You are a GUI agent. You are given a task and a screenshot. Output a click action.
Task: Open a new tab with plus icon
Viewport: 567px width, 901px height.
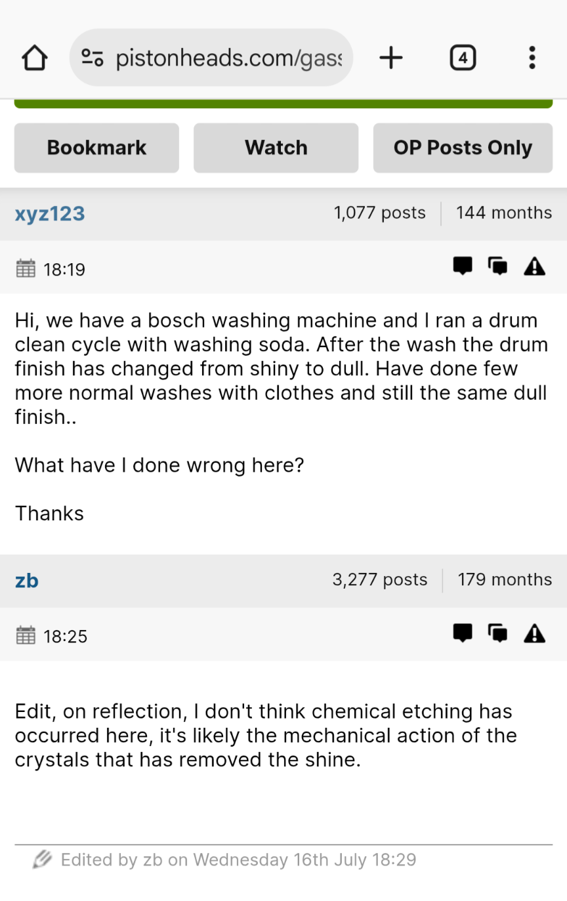click(390, 58)
